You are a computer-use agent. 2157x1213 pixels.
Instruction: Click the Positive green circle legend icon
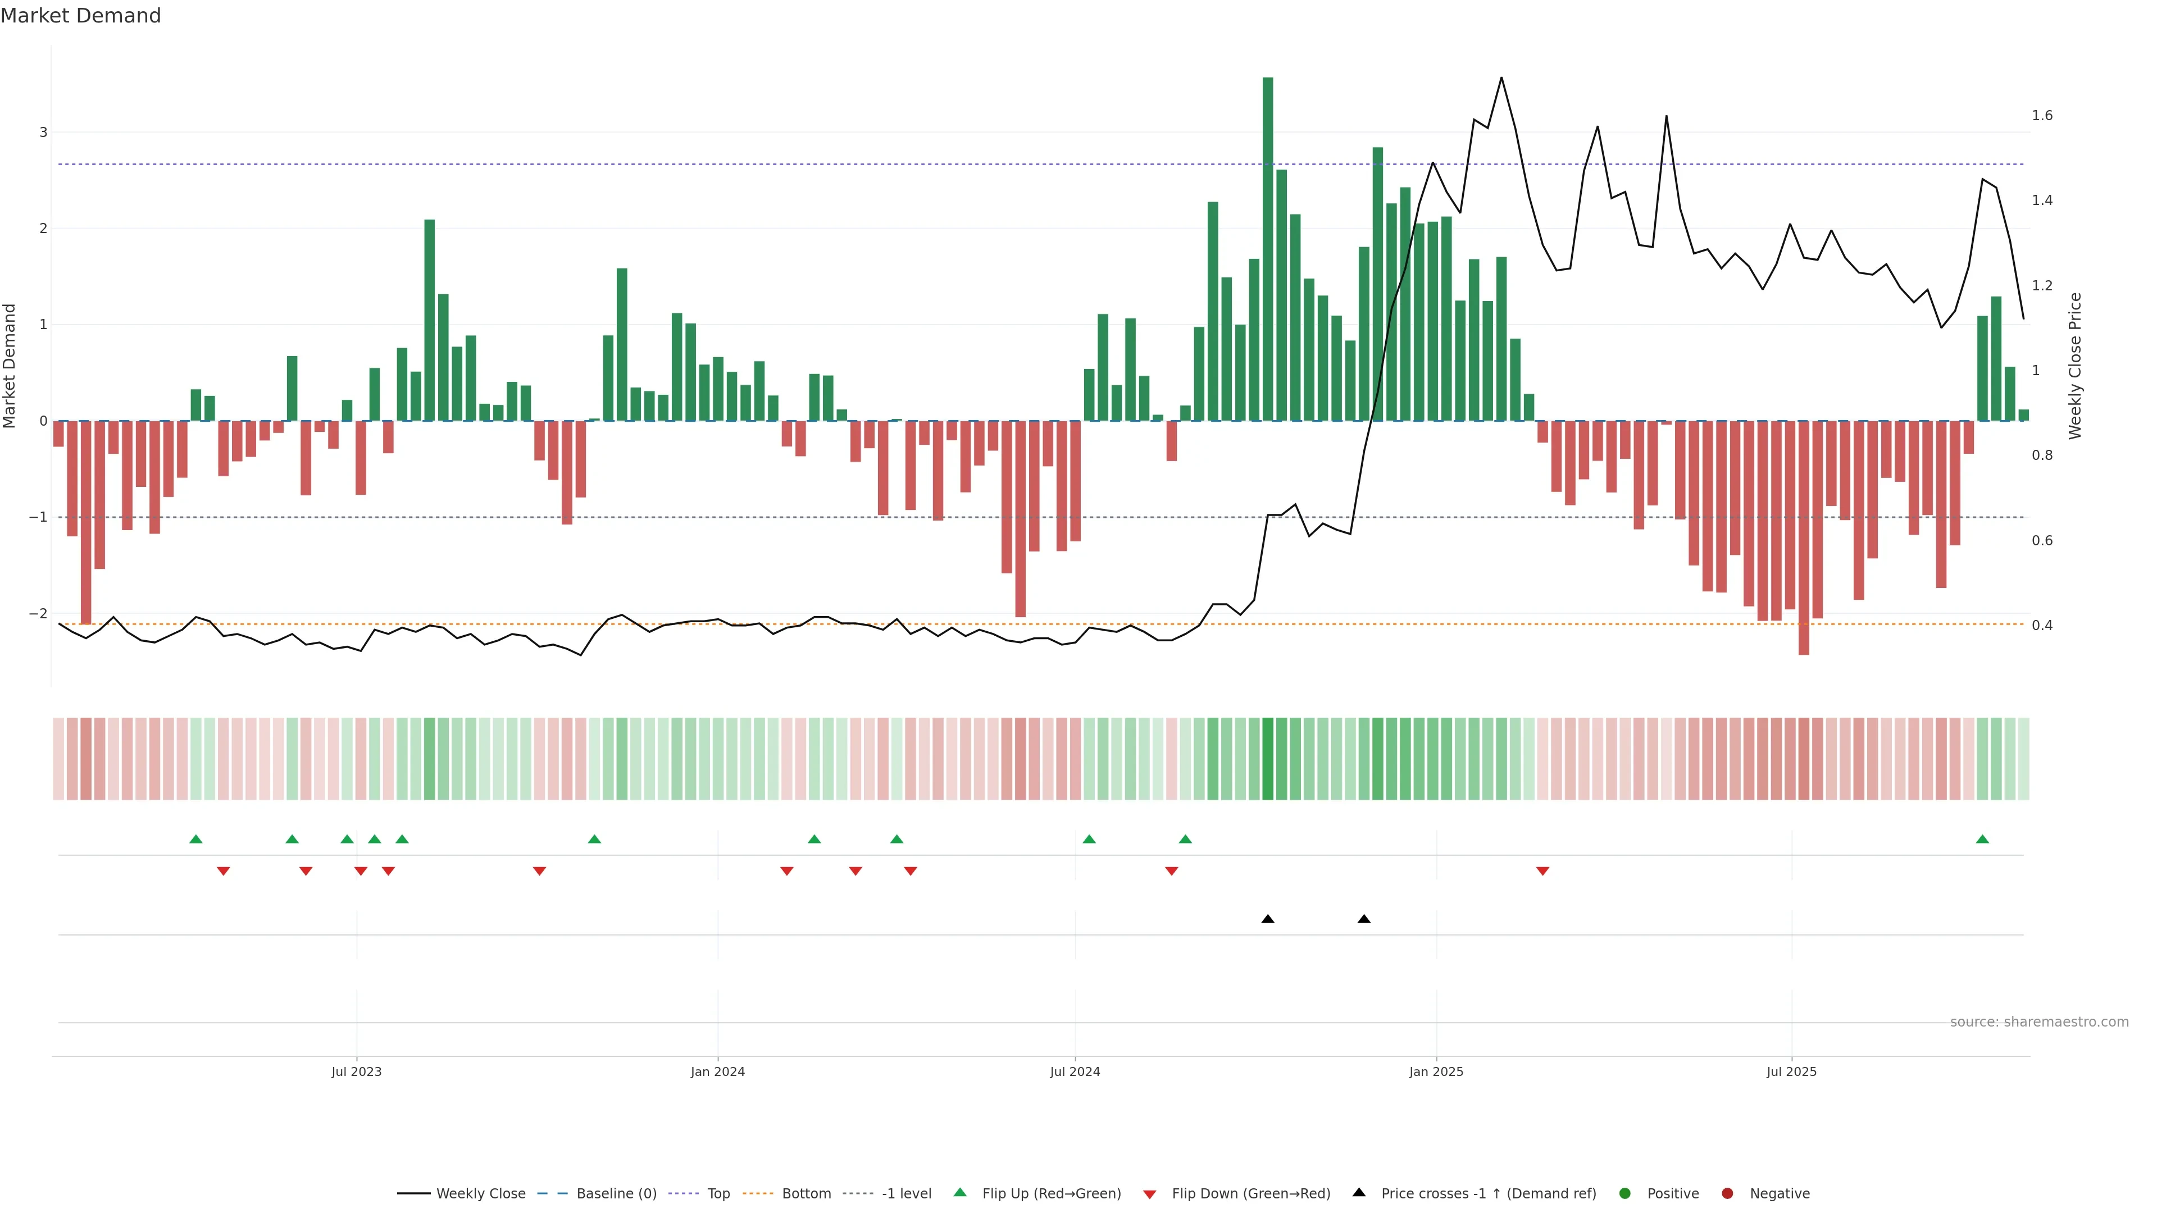(x=1625, y=1194)
